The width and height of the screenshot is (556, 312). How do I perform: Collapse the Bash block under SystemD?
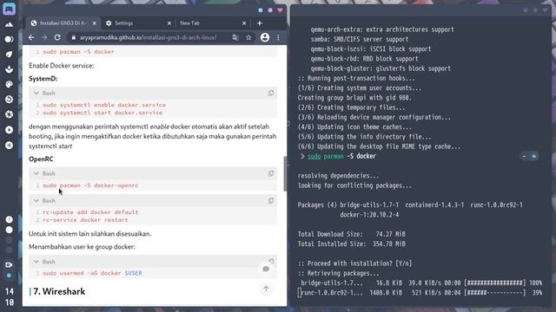click(36, 93)
